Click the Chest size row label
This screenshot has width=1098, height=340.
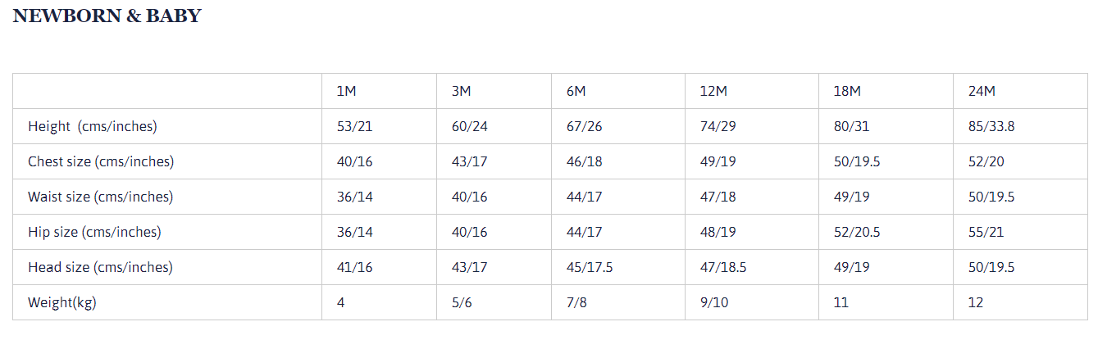pyautogui.click(x=101, y=161)
